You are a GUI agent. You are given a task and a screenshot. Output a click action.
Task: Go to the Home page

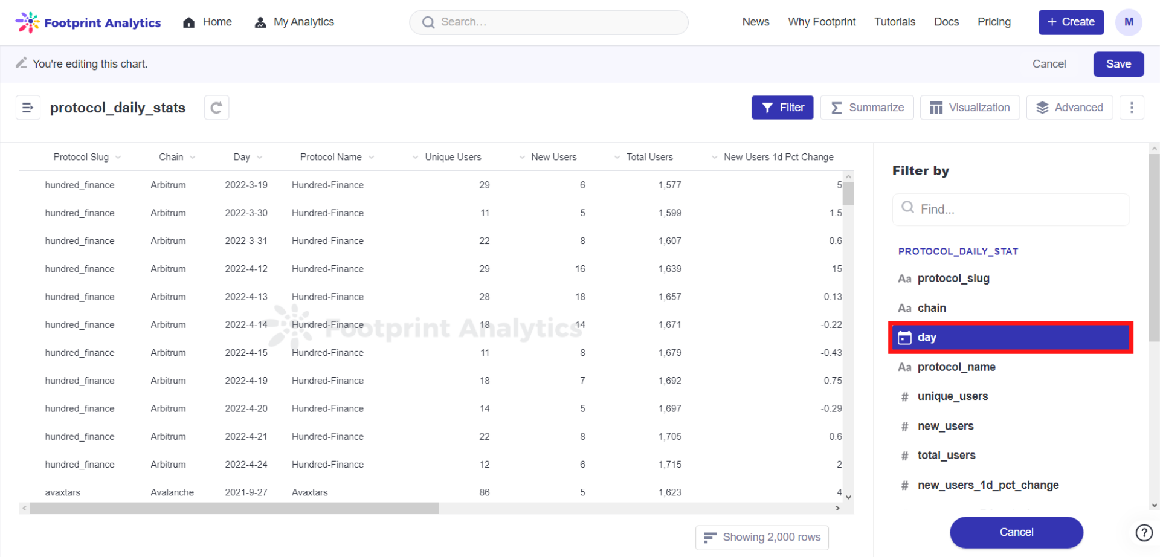(x=207, y=22)
